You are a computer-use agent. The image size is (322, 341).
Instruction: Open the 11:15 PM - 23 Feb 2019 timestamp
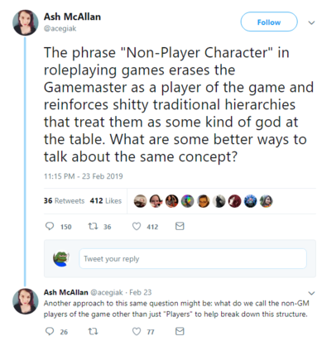[84, 176]
